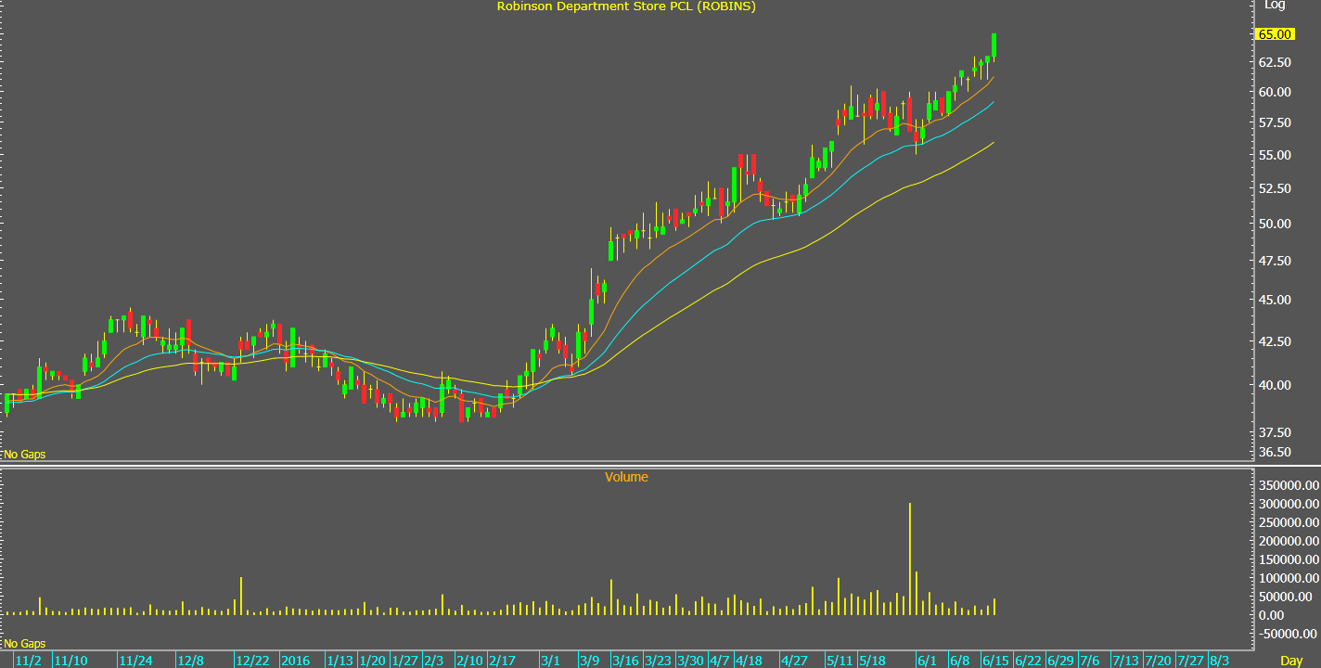Click the 11/24 date marker
The width and height of the screenshot is (1321, 668).
pyautogui.click(x=137, y=661)
